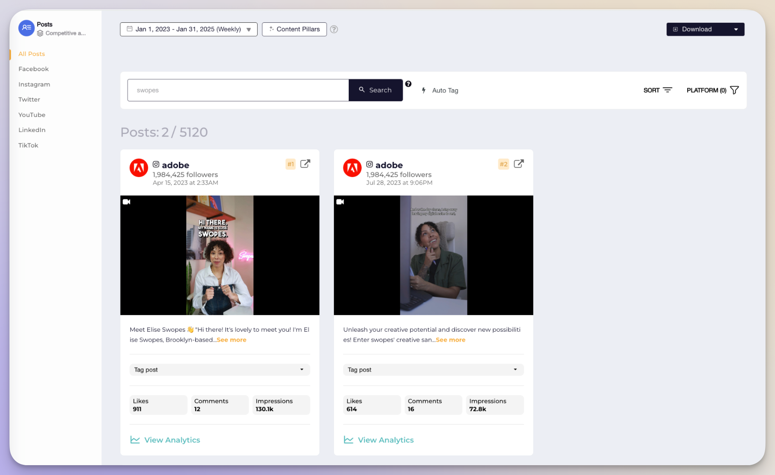Screen dimensions: 775x475
Task: Go to Twitter posts
Action: (29, 99)
